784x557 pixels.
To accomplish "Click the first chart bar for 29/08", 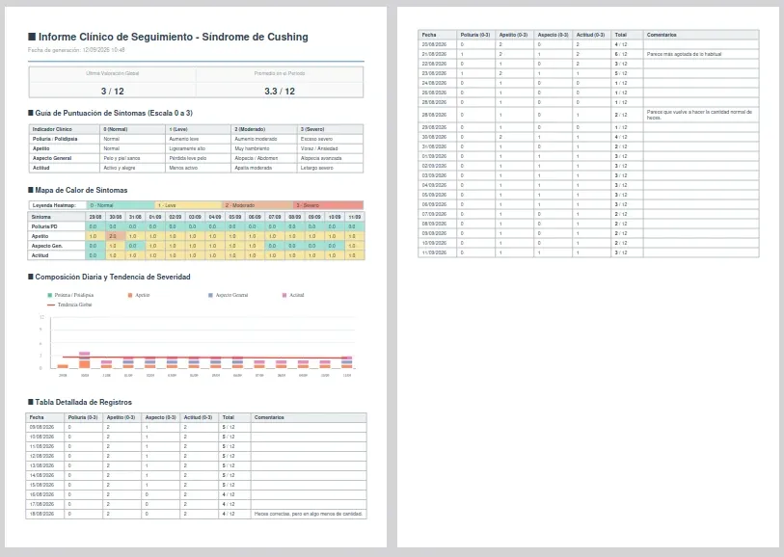I will click(63, 366).
